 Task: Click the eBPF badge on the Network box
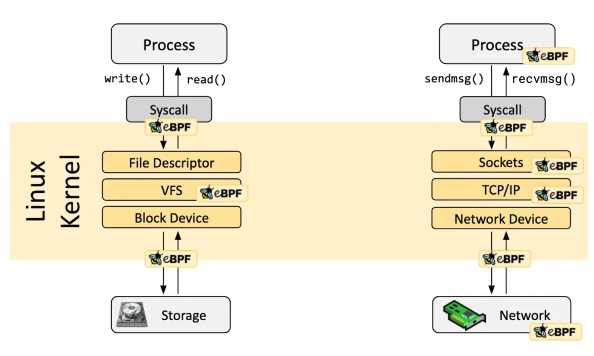point(556,332)
